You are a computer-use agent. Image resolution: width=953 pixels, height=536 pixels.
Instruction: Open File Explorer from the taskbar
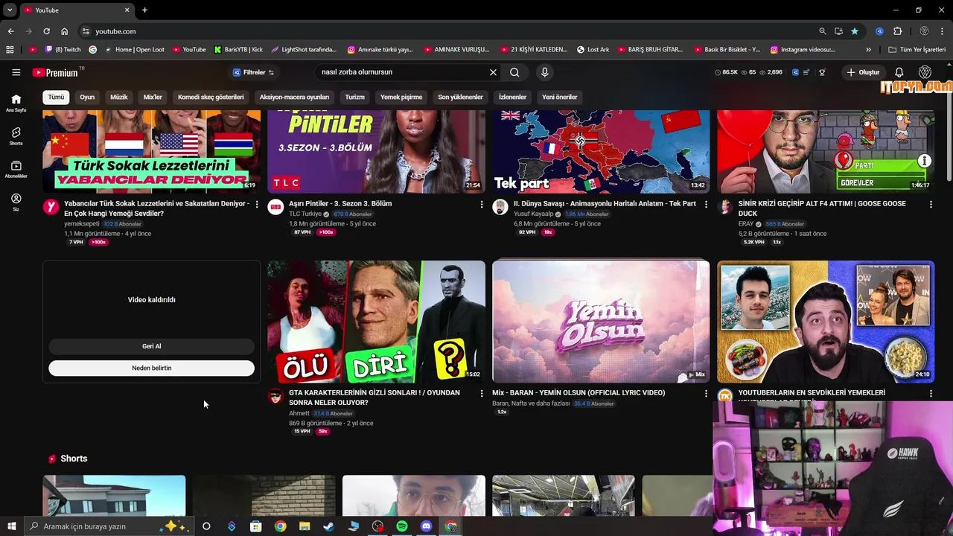click(x=305, y=526)
